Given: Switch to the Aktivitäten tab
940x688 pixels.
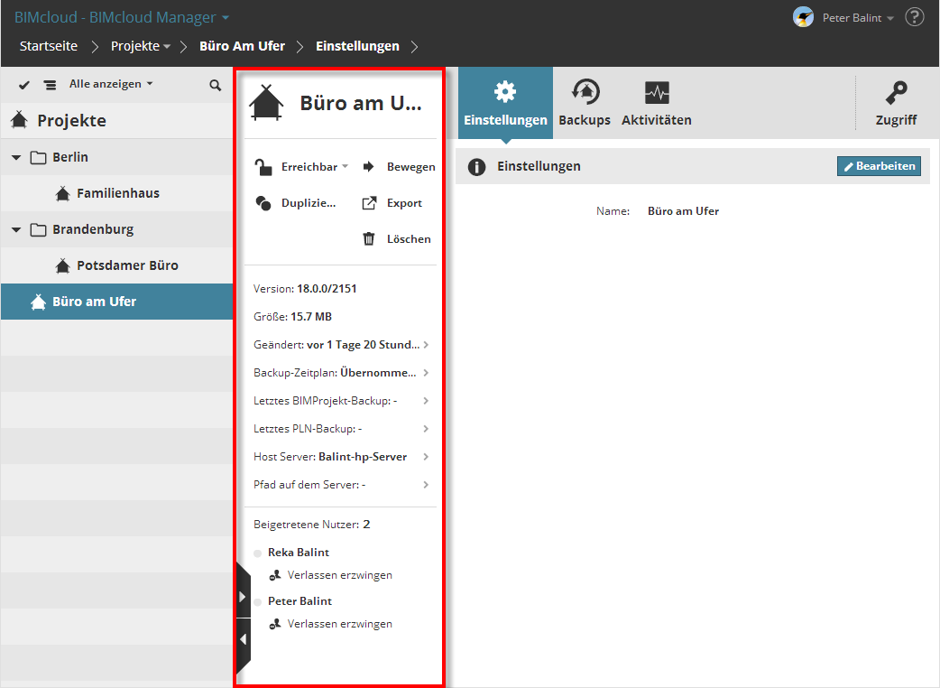Looking at the screenshot, I should coord(657,103).
